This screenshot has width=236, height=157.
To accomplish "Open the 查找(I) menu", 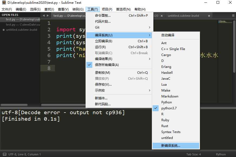I will click(x=49, y=9).
